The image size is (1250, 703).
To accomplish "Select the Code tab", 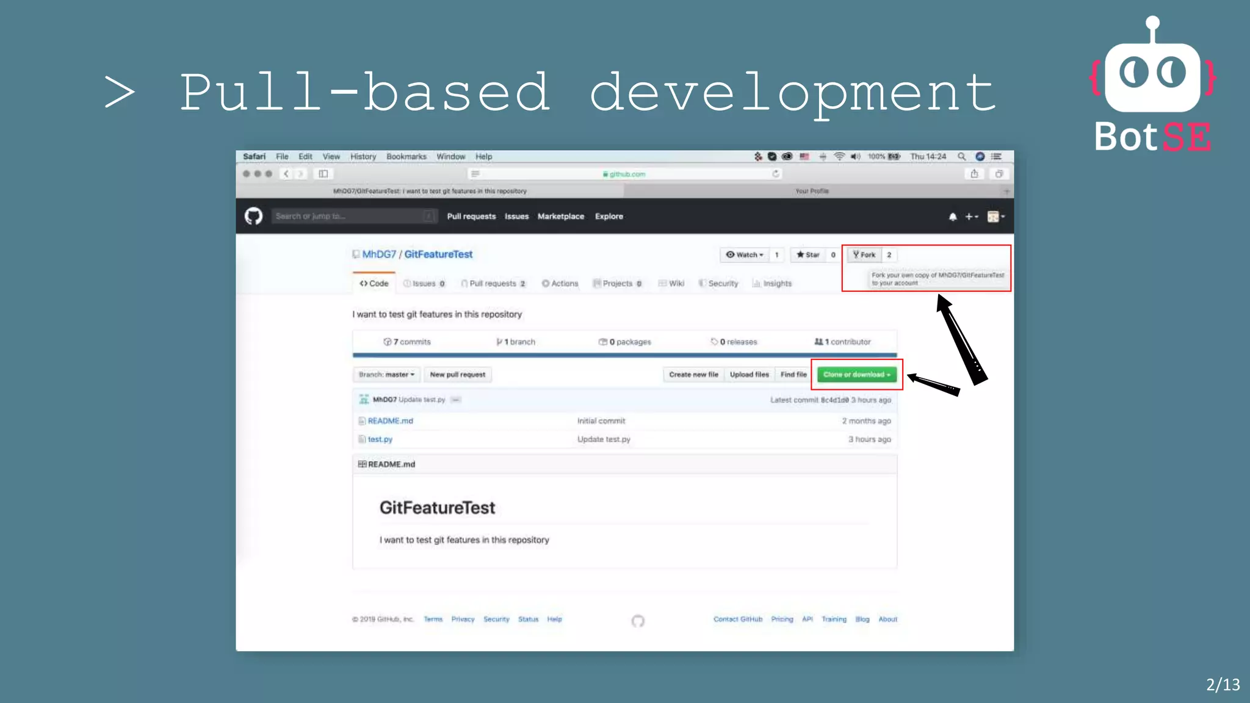I will coord(374,283).
